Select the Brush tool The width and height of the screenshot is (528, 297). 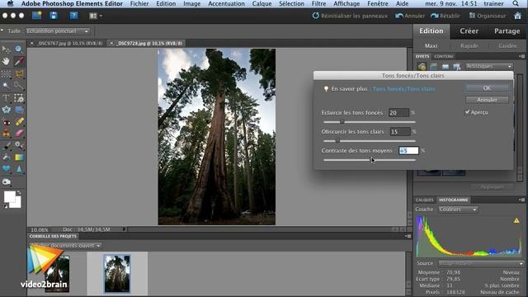pos(6,145)
